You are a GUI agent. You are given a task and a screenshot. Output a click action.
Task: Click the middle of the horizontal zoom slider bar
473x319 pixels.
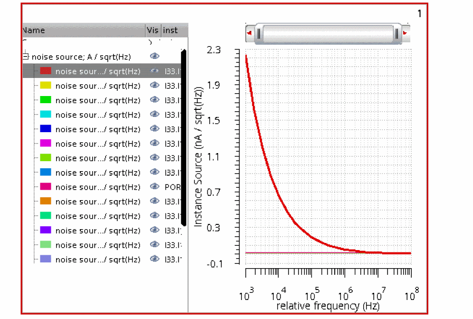click(328, 33)
